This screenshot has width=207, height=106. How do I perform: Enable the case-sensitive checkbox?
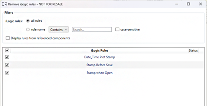click(x=117, y=29)
